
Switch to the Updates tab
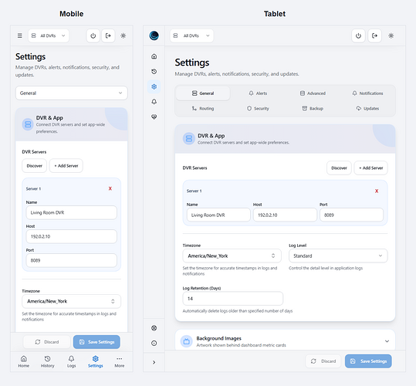(367, 108)
